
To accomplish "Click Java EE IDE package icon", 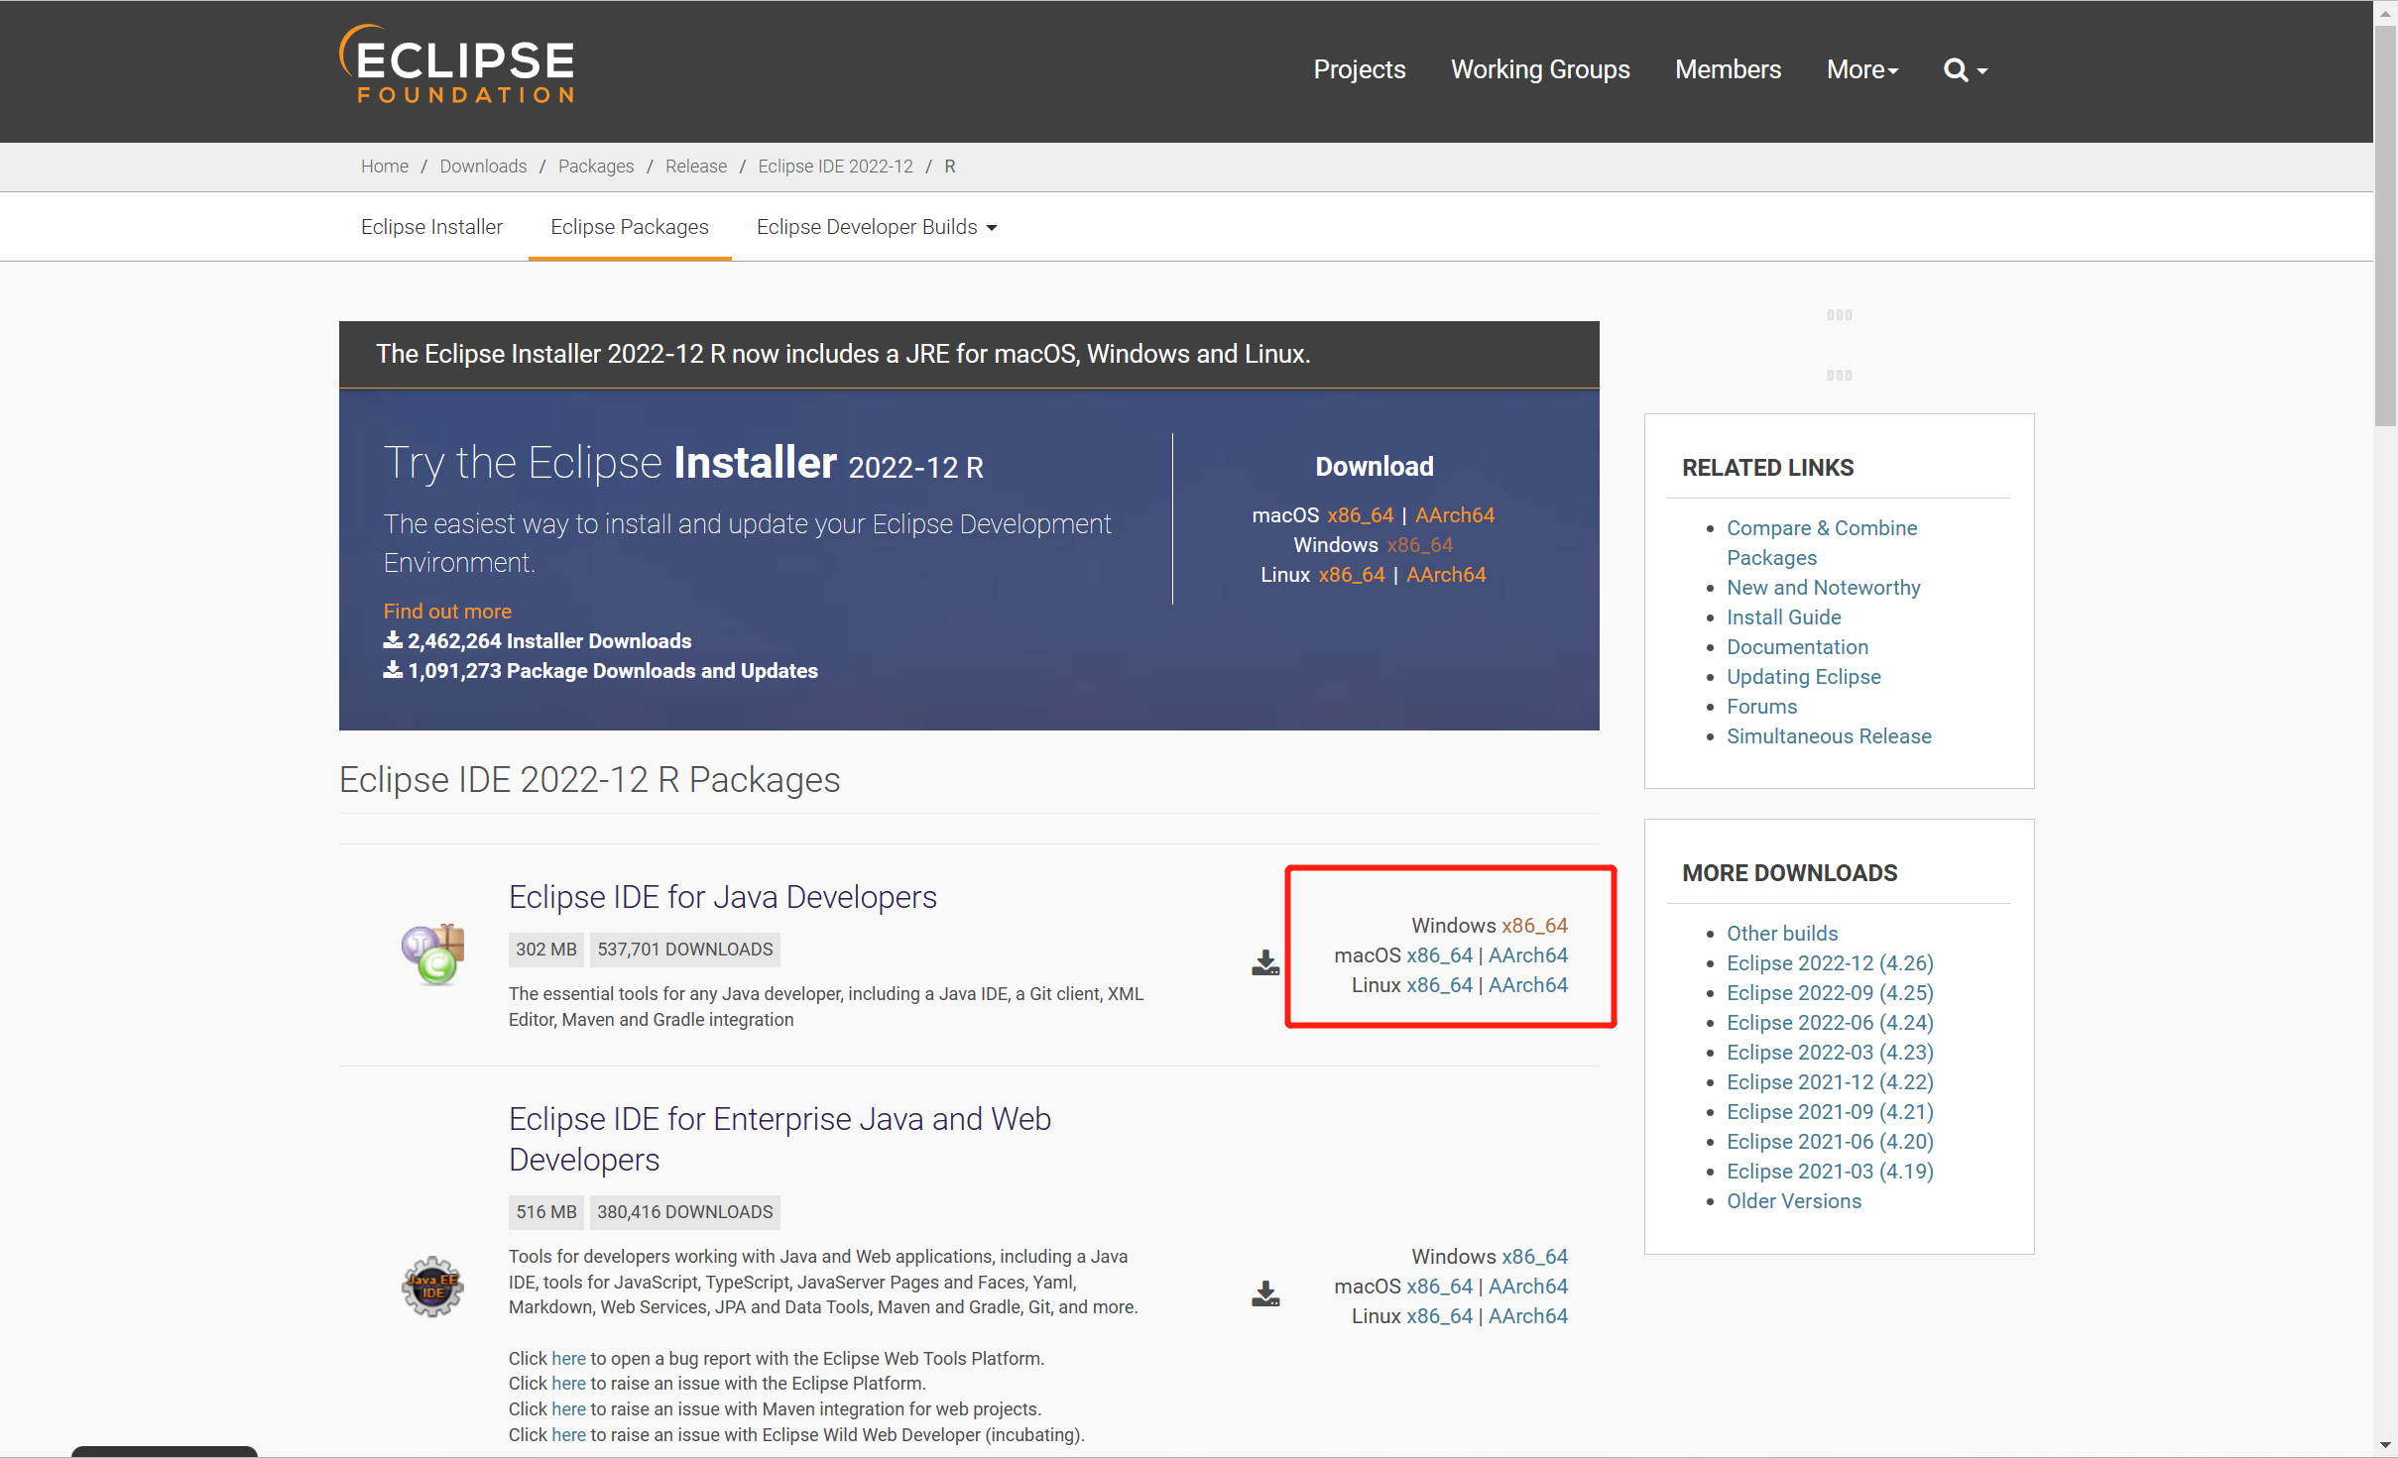I will pyautogui.click(x=432, y=1286).
